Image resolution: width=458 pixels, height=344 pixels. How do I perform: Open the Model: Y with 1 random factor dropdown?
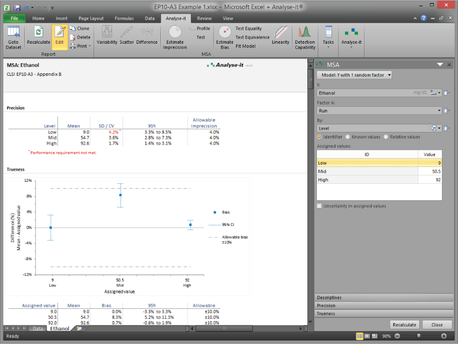pyautogui.click(x=354, y=75)
